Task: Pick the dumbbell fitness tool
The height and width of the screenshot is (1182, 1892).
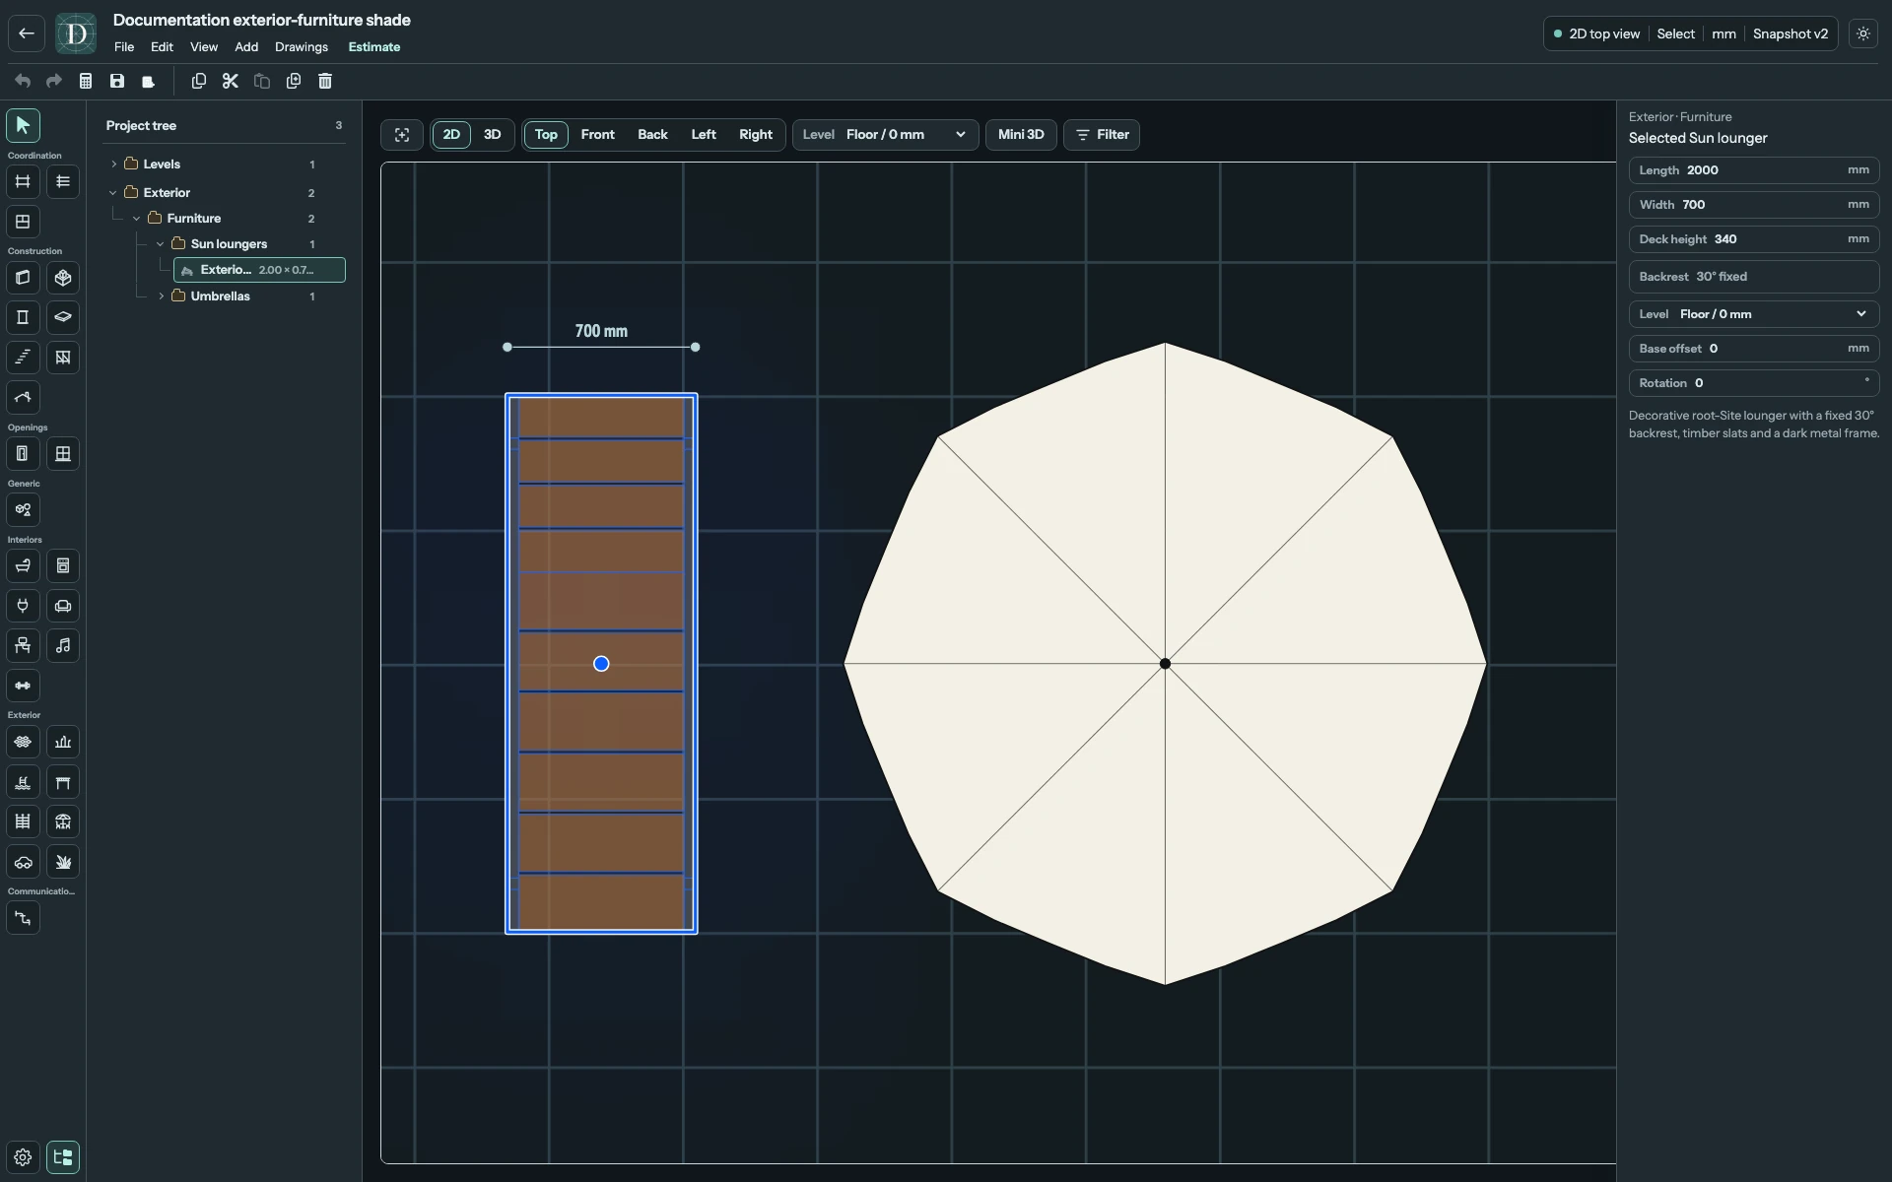Action: pyautogui.click(x=23, y=686)
